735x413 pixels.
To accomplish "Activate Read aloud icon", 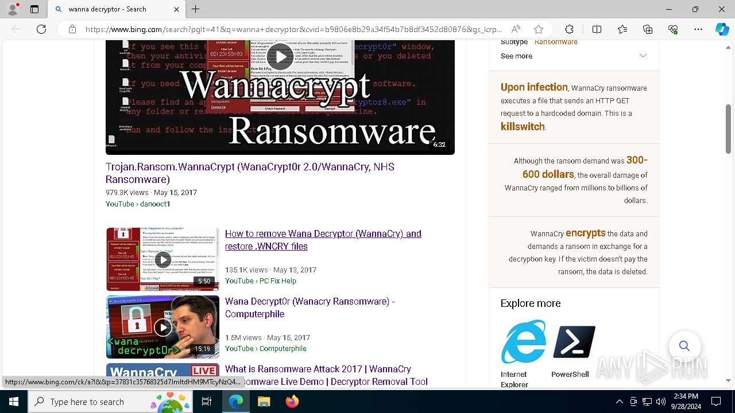I will [516, 29].
